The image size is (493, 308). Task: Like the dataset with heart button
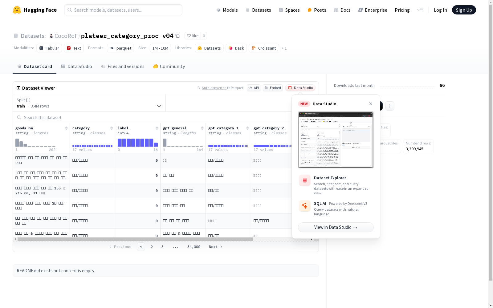(x=193, y=36)
